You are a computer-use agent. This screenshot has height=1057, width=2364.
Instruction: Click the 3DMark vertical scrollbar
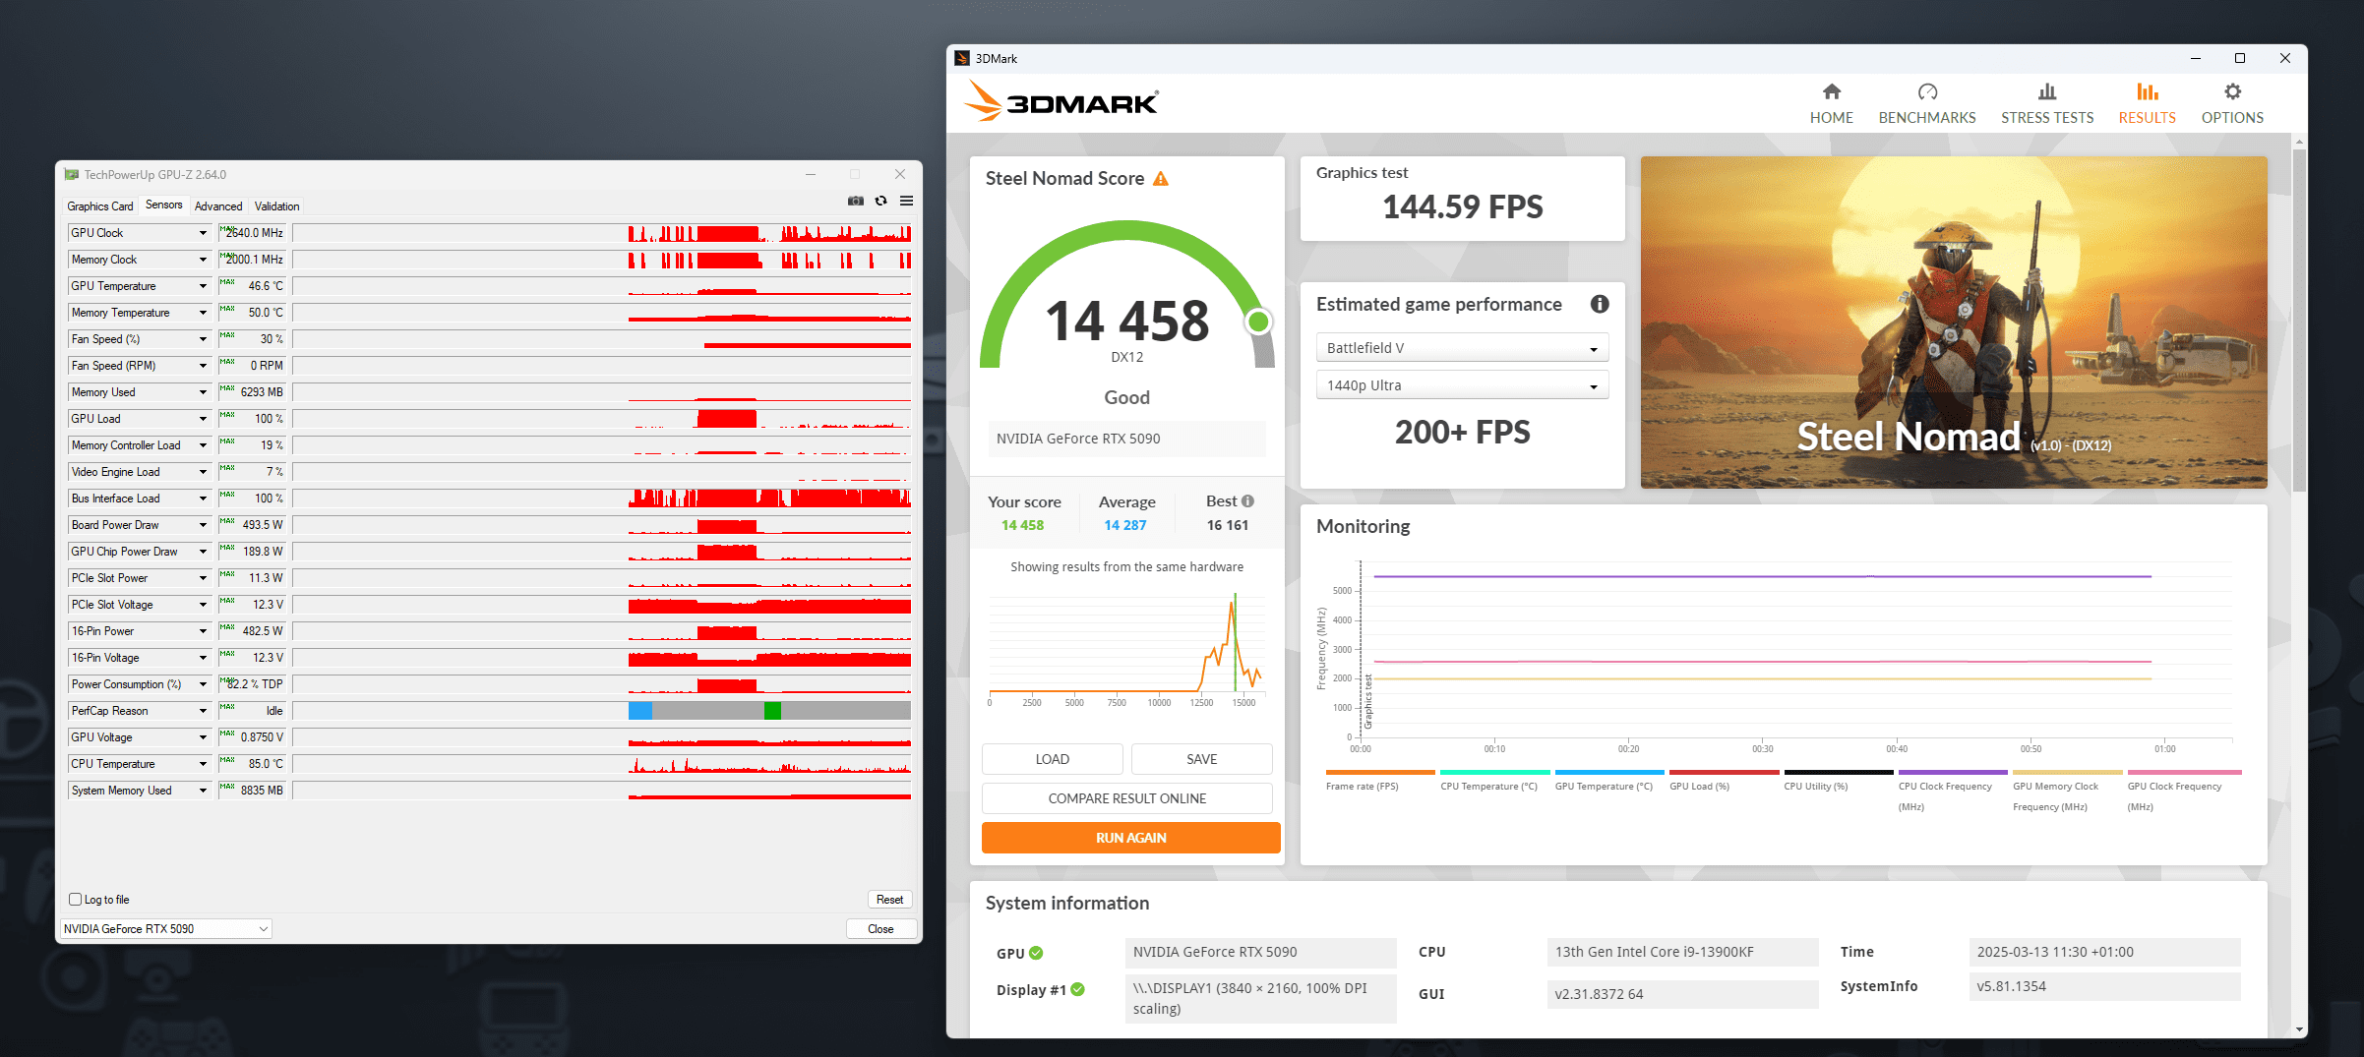(x=2298, y=320)
